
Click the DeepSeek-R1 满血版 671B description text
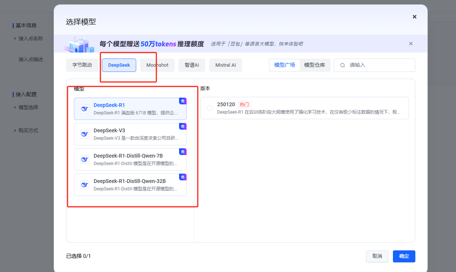[135, 113]
